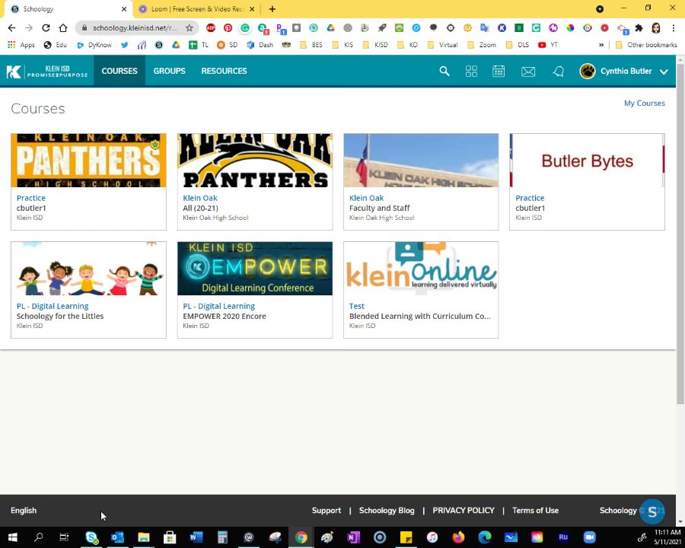Open the Zoom bookmarks folder

[x=482, y=45]
